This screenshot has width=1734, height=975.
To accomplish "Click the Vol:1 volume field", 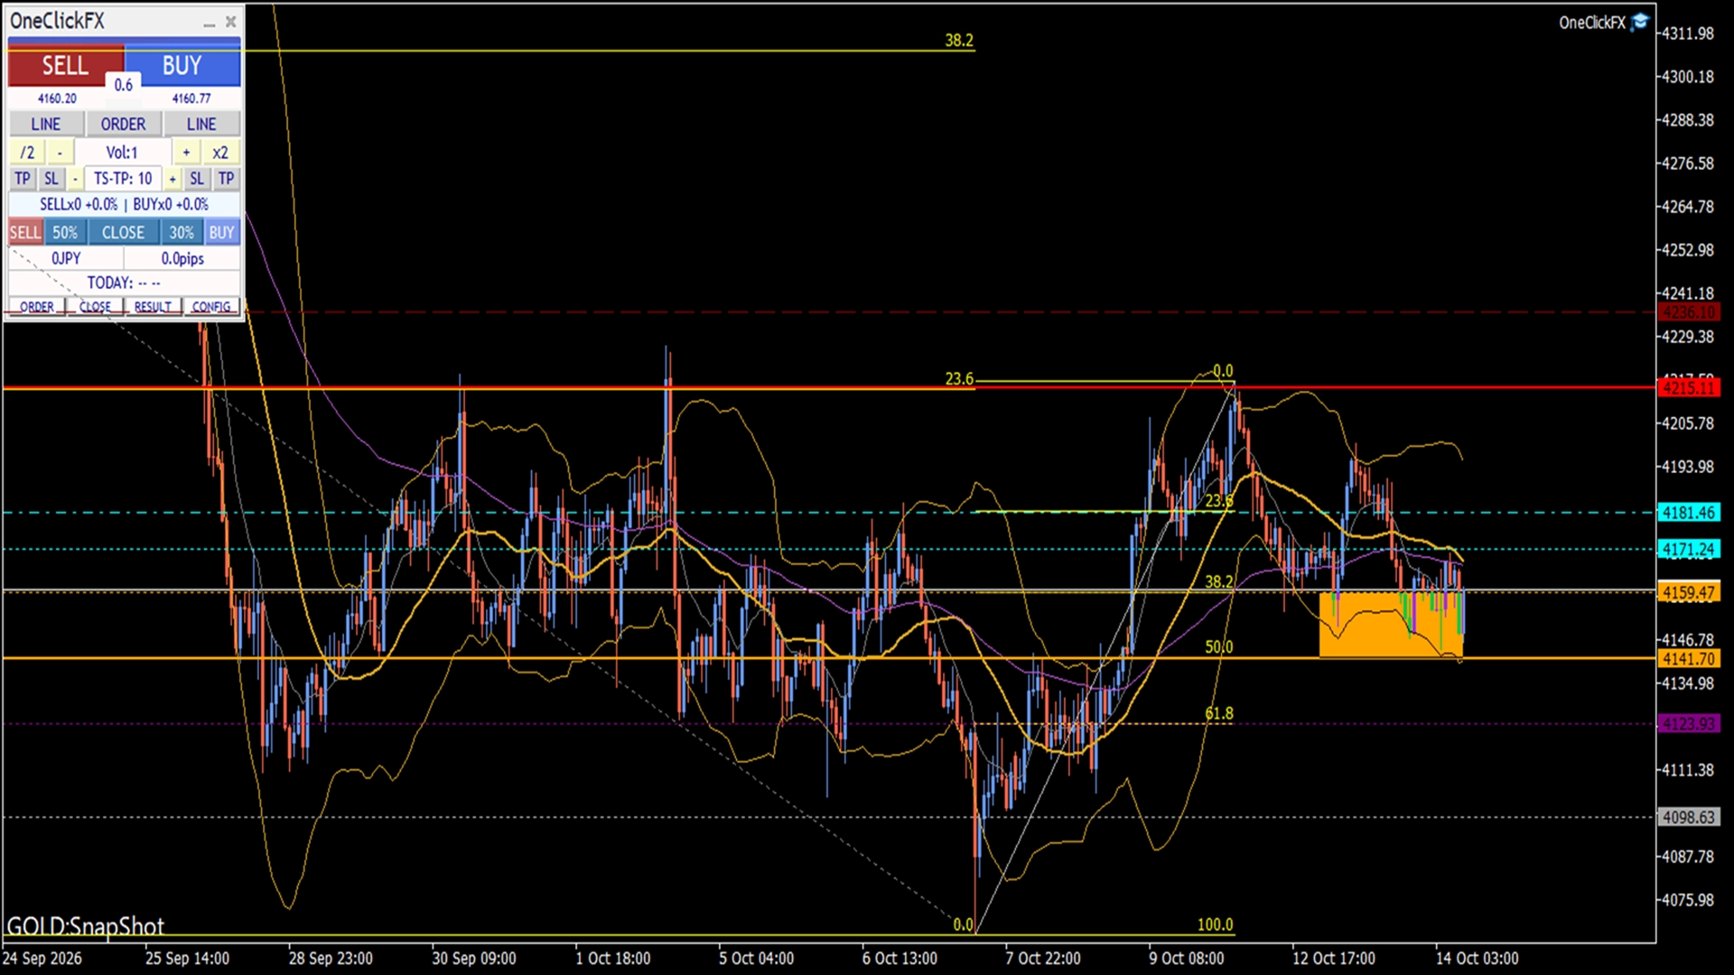I will (123, 153).
